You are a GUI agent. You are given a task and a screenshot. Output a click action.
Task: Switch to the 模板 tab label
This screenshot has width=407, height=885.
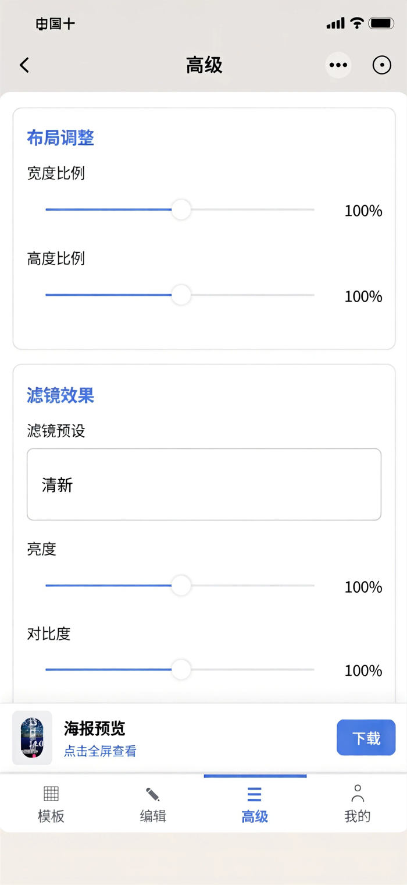[51, 816]
